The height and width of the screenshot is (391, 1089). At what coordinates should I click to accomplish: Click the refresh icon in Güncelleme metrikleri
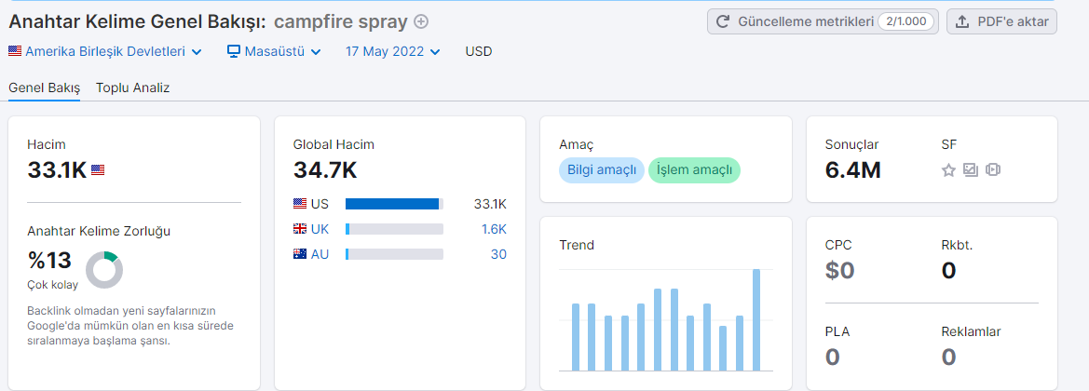click(722, 21)
